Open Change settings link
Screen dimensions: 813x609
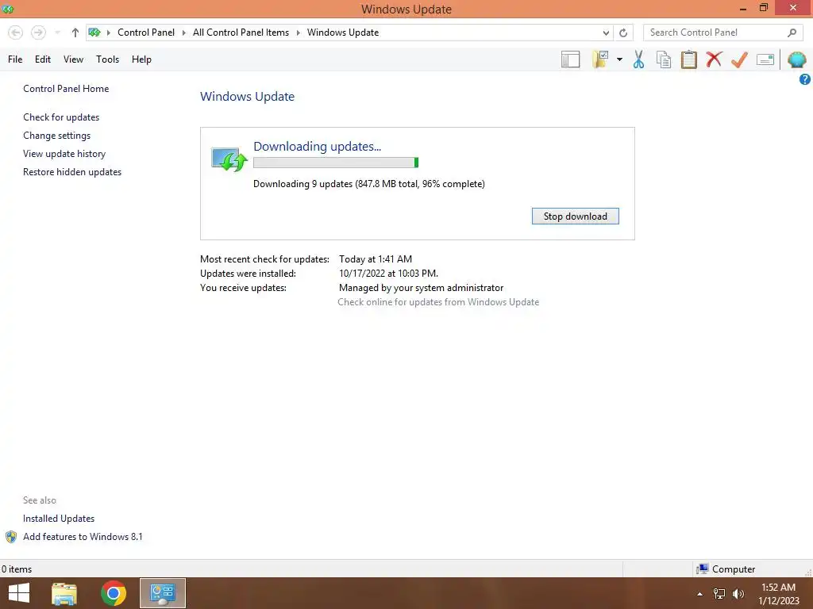(x=56, y=135)
